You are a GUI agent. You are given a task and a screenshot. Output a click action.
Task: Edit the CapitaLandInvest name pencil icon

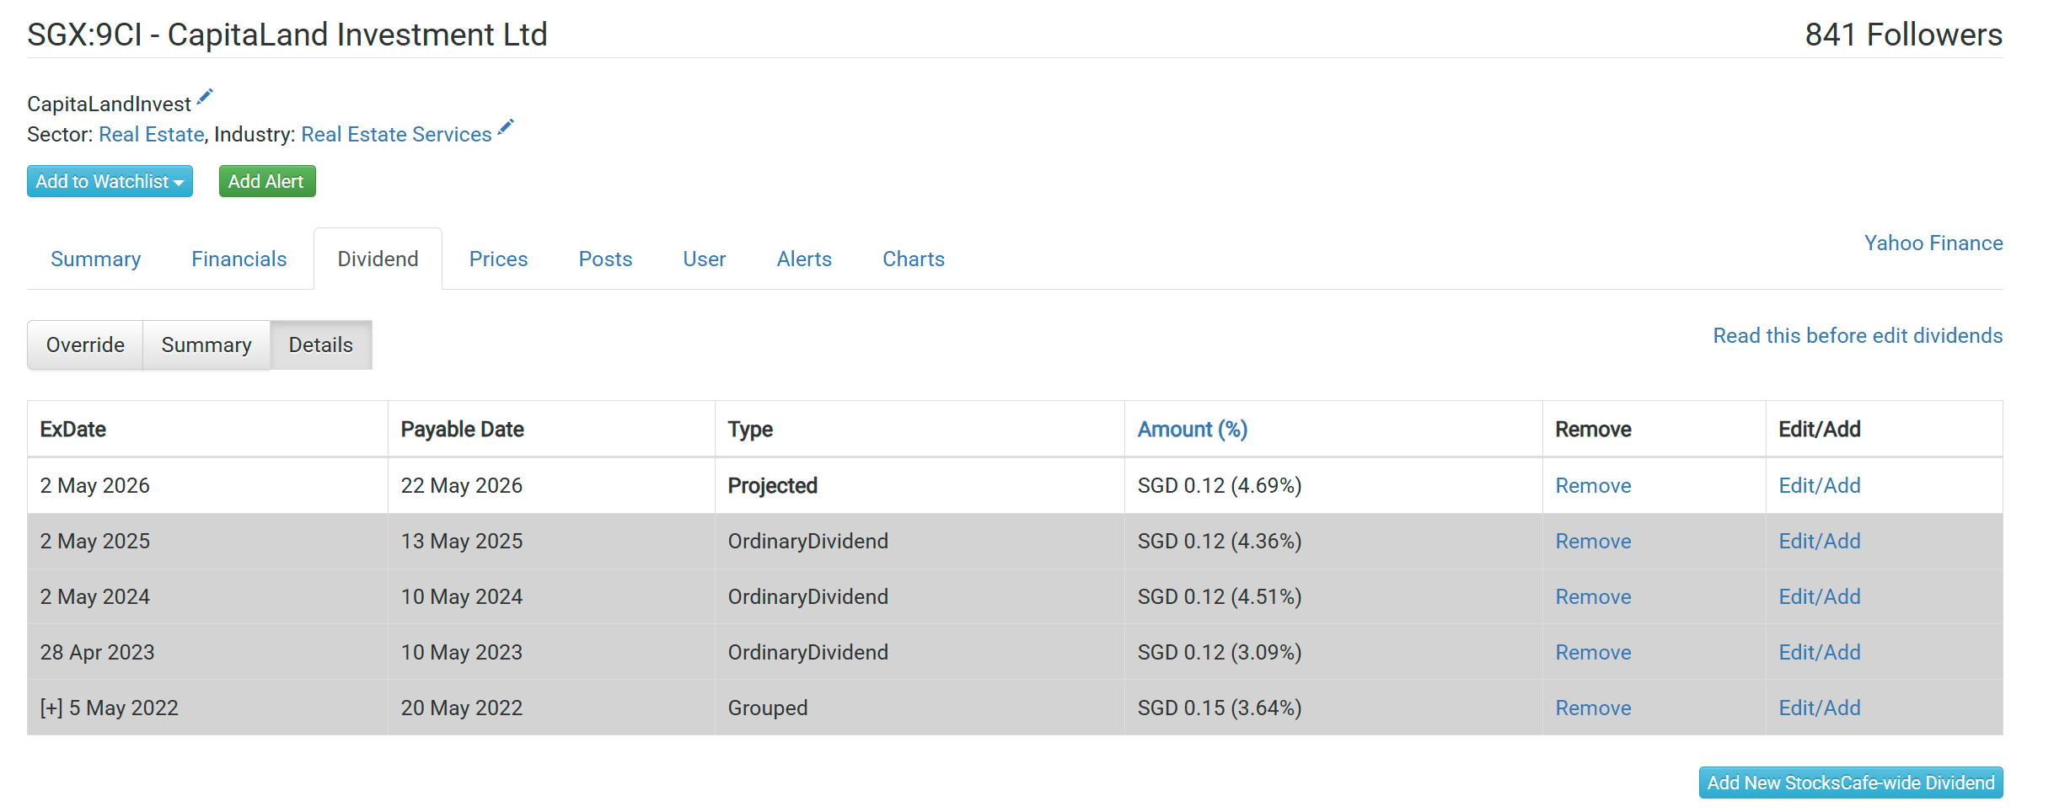pyautogui.click(x=205, y=98)
